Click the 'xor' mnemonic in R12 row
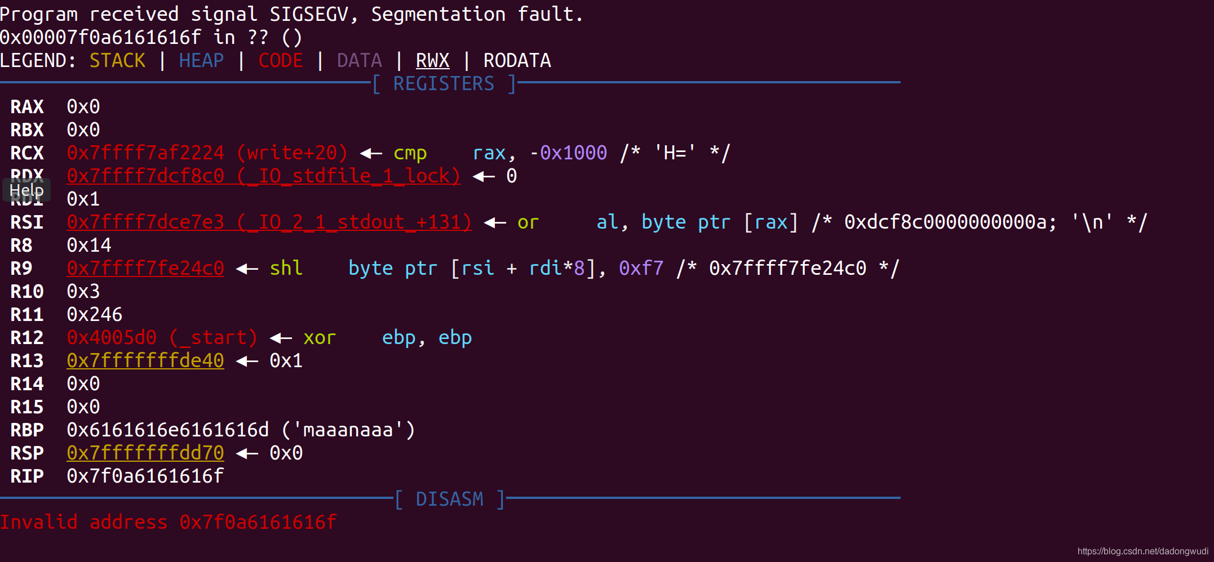The width and height of the screenshot is (1214, 562). click(x=320, y=338)
